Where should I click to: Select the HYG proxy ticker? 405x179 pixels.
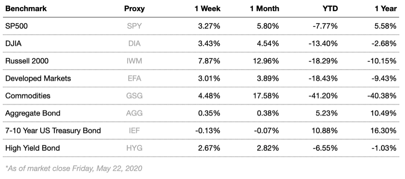coord(134,148)
